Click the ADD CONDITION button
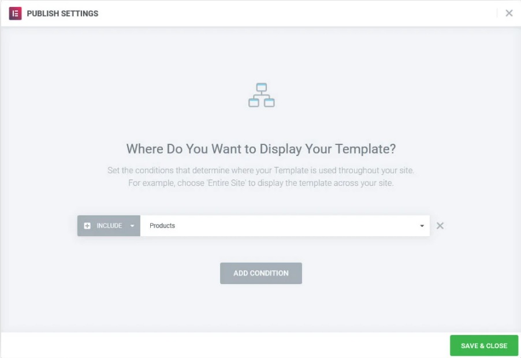Screen dimensions: 521x358 [x=261, y=273]
